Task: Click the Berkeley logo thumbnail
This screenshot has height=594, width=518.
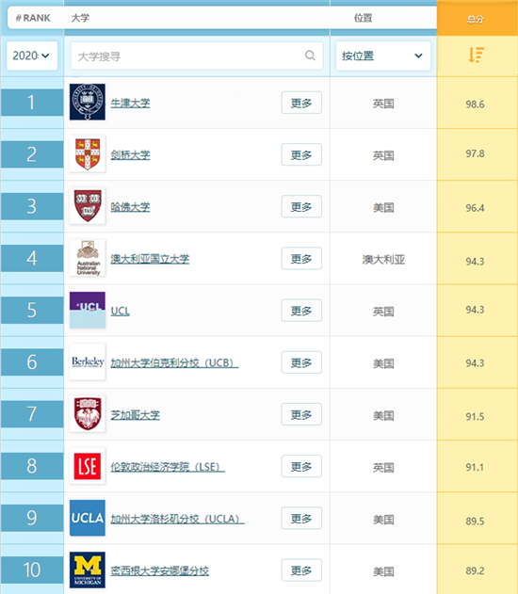Action: click(x=88, y=362)
